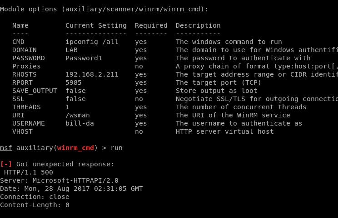338x218 pixels.
Task: Click the Date header line
Action: [71, 189]
